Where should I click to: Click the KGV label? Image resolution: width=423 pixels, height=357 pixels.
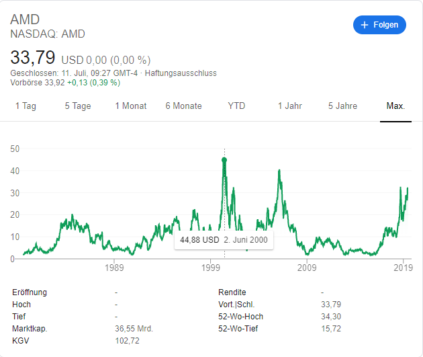21,341
